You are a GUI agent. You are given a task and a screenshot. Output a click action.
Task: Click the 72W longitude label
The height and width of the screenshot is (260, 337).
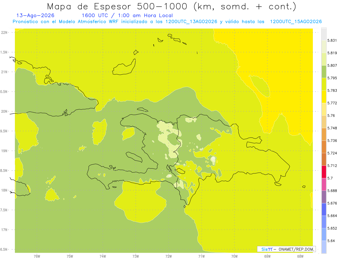[168, 256]
